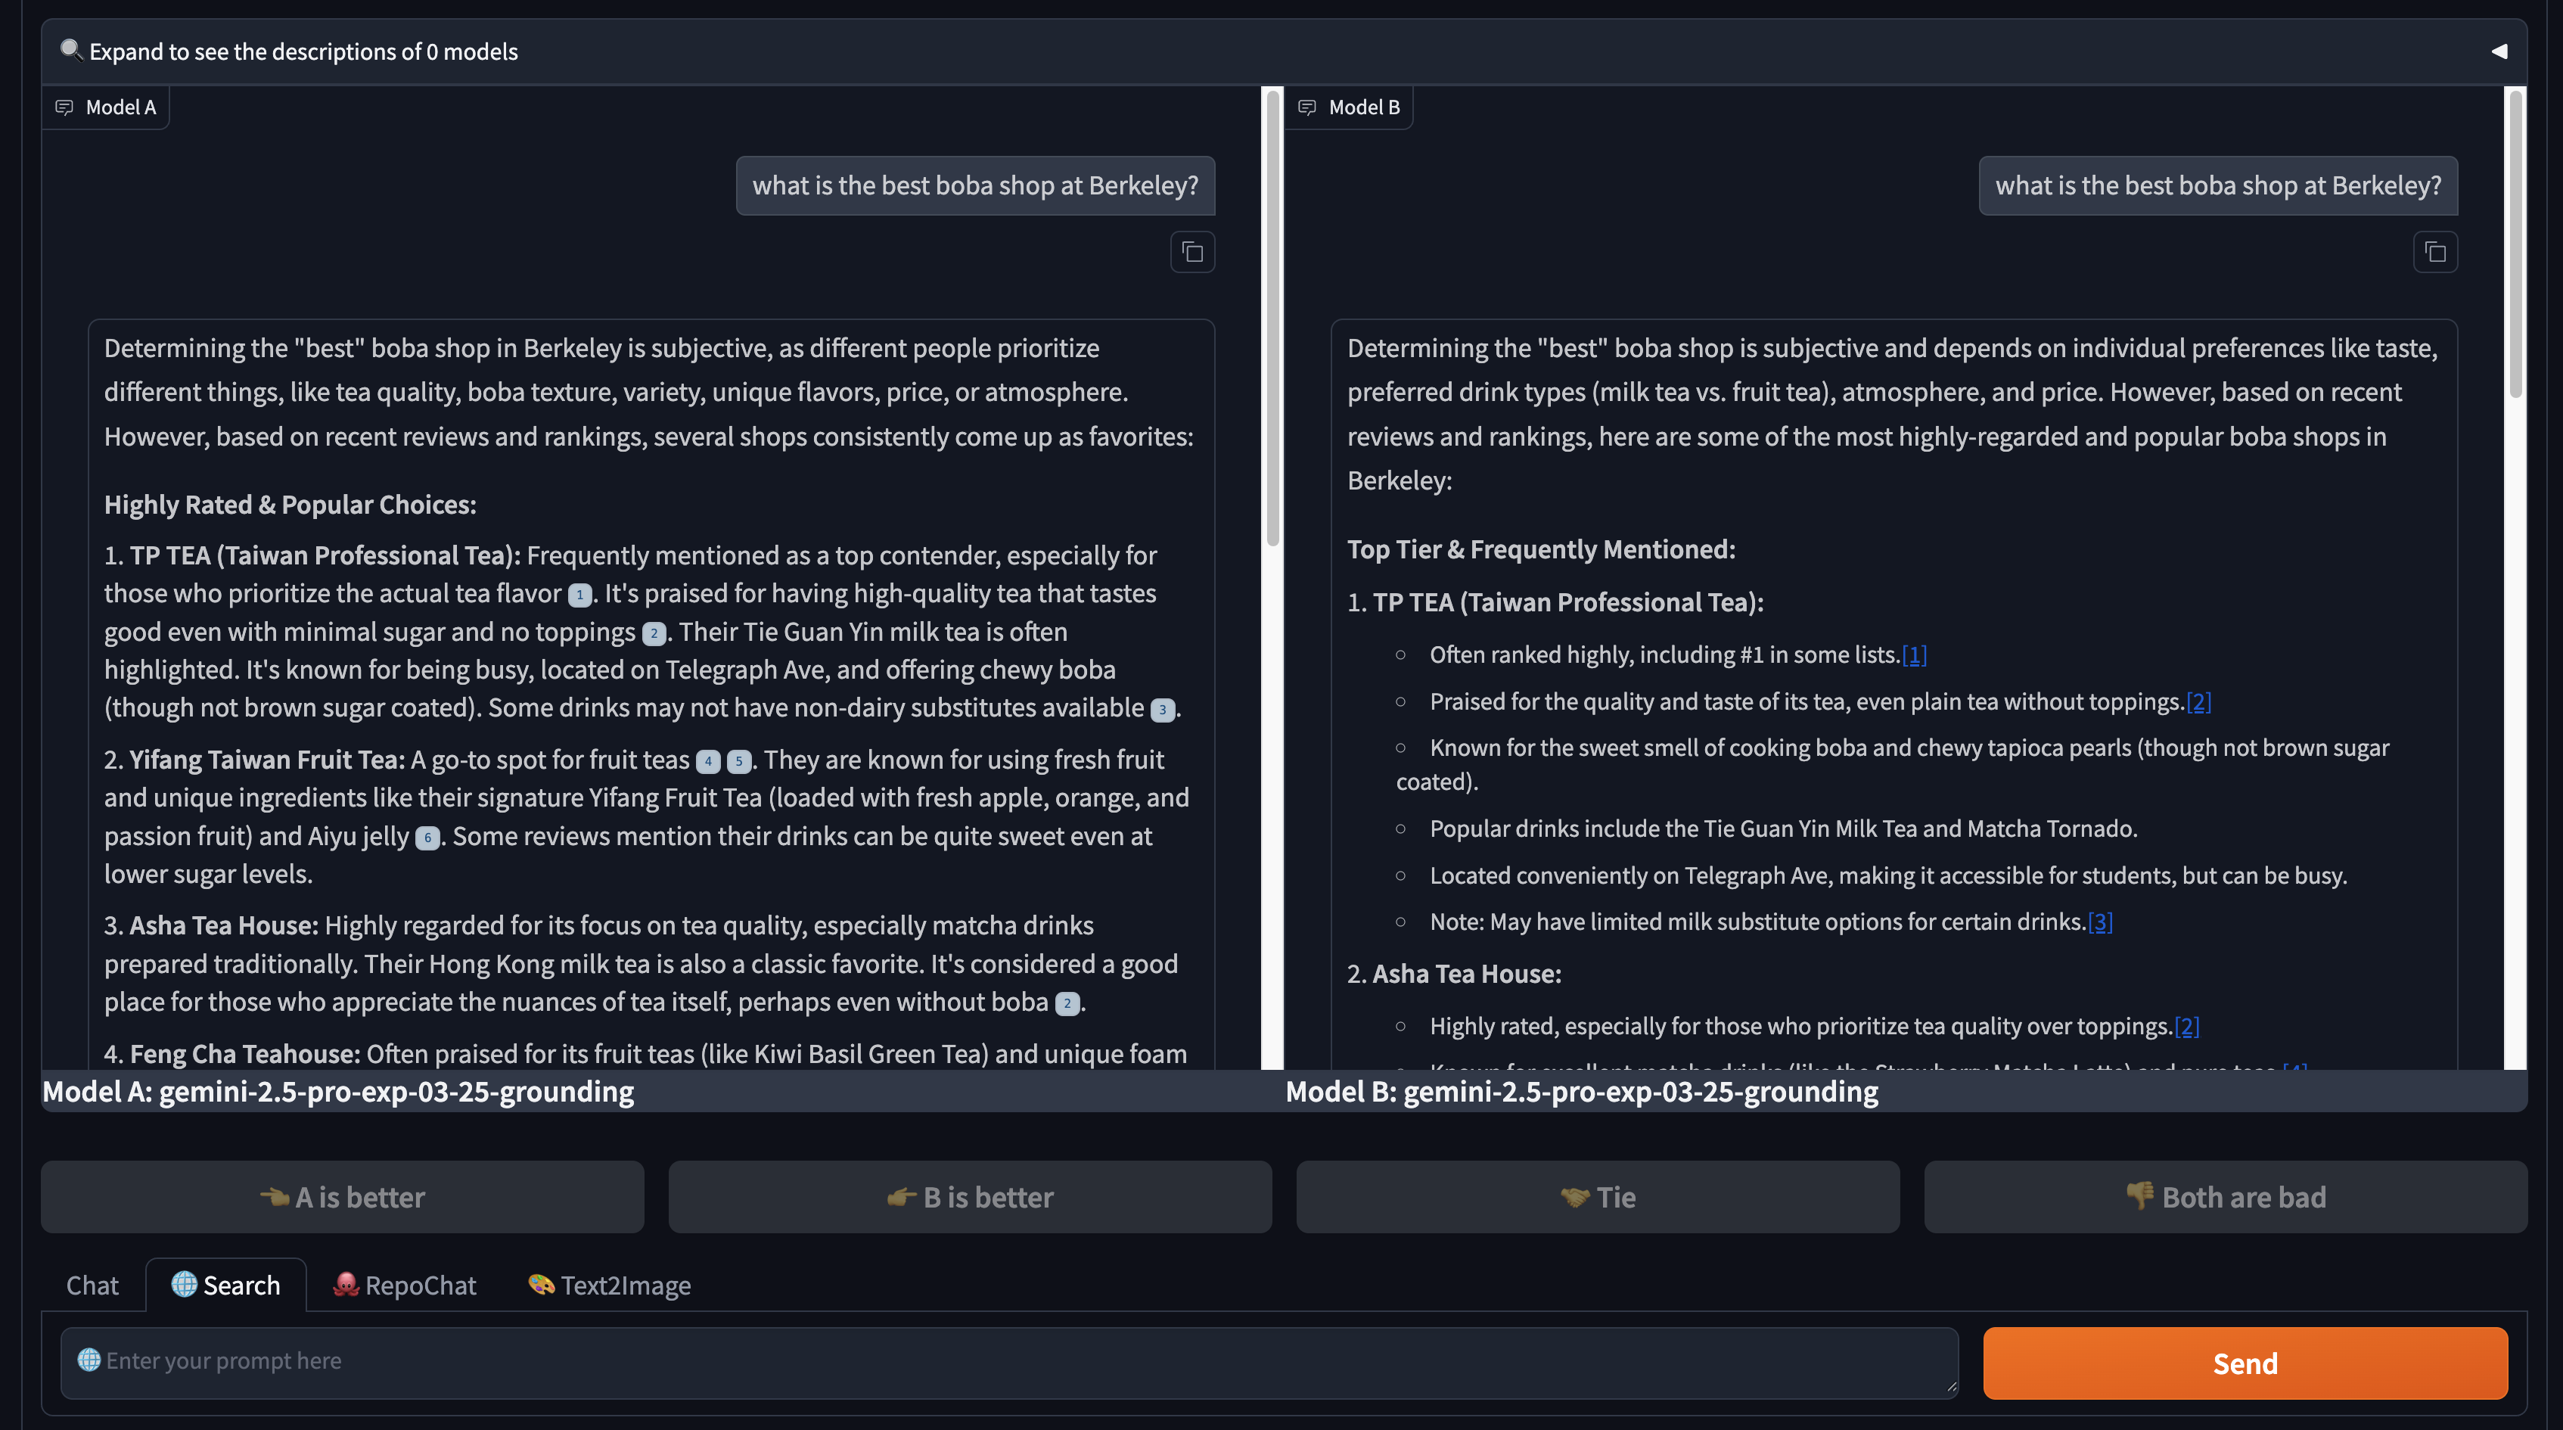Follow the [2] link after 'quality over toppings'
This screenshot has width=2563, height=1430.
pos(2187,1026)
